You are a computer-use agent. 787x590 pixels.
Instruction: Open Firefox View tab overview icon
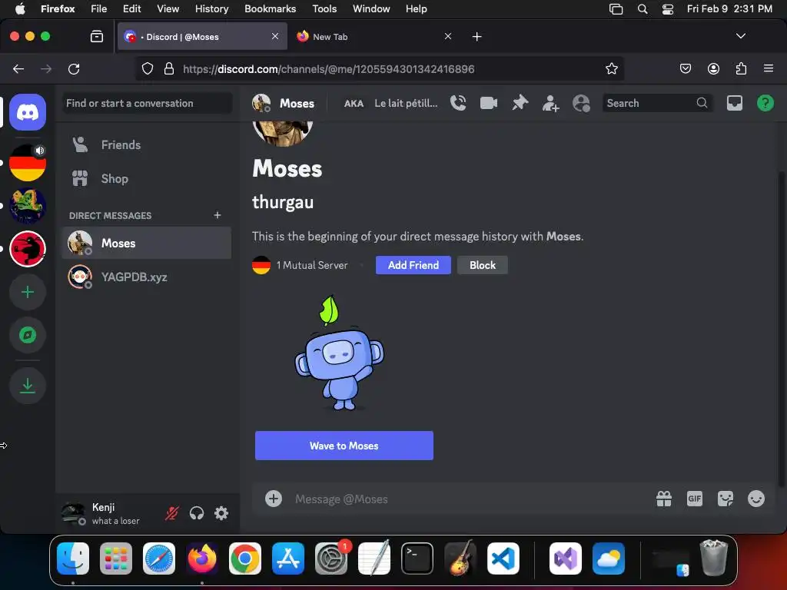pyautogui.click(x=96, y=36)
